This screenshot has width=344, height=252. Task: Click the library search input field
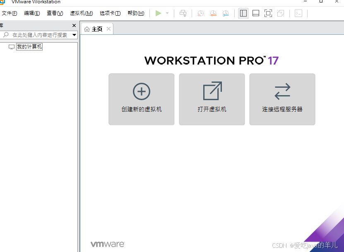pos(39,35)
